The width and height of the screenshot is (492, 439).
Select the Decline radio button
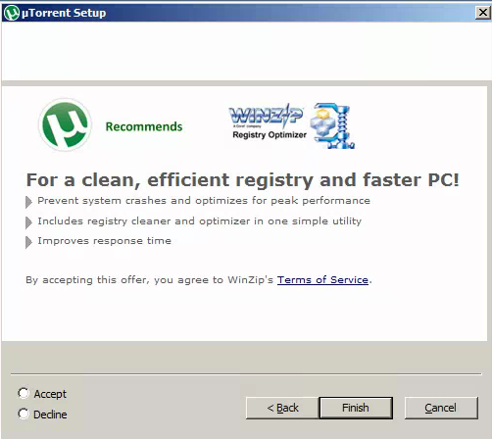(24, 414)
